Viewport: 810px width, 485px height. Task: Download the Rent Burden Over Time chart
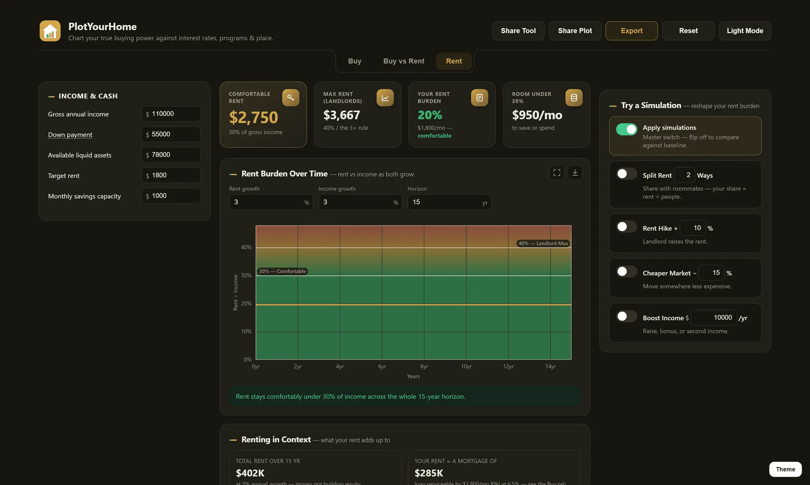pyautogui.click(x=575, y=172)
